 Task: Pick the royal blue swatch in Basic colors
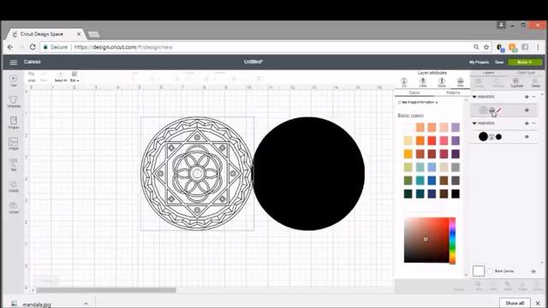pos(432,181)
